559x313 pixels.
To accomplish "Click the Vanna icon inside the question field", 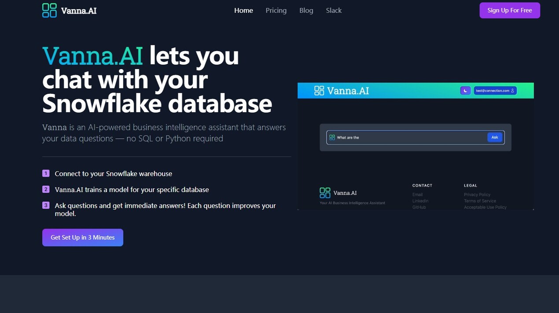I will (x=332, y=137).
